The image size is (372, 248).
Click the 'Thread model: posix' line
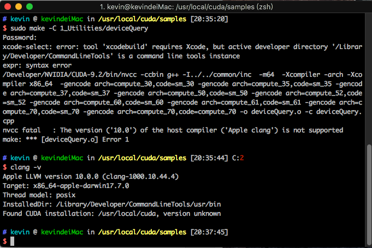coord(39,195)
